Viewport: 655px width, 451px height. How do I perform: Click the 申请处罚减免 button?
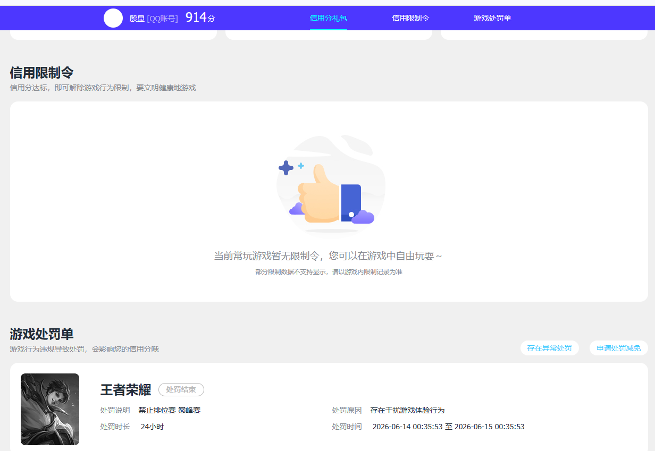pyautogui.click(x=619, y=348)
